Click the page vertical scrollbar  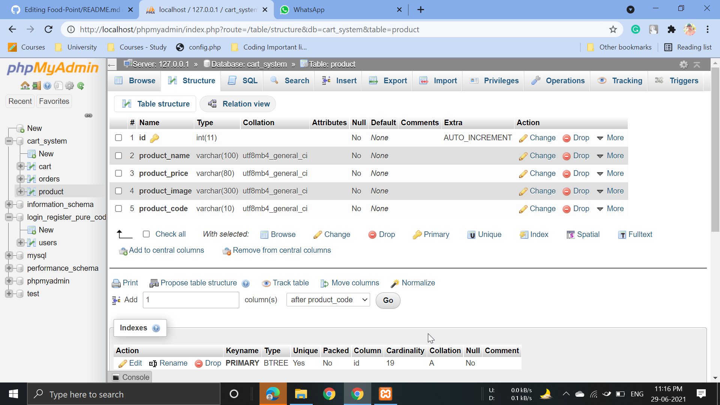(x=715, y=150)
